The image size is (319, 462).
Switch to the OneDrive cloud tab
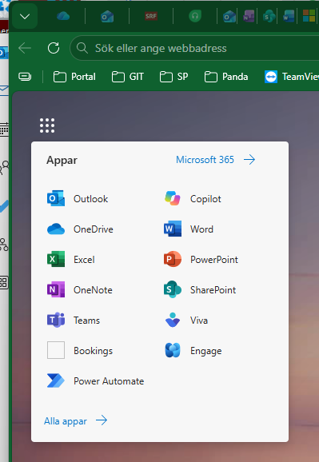[x=63, y=16]
